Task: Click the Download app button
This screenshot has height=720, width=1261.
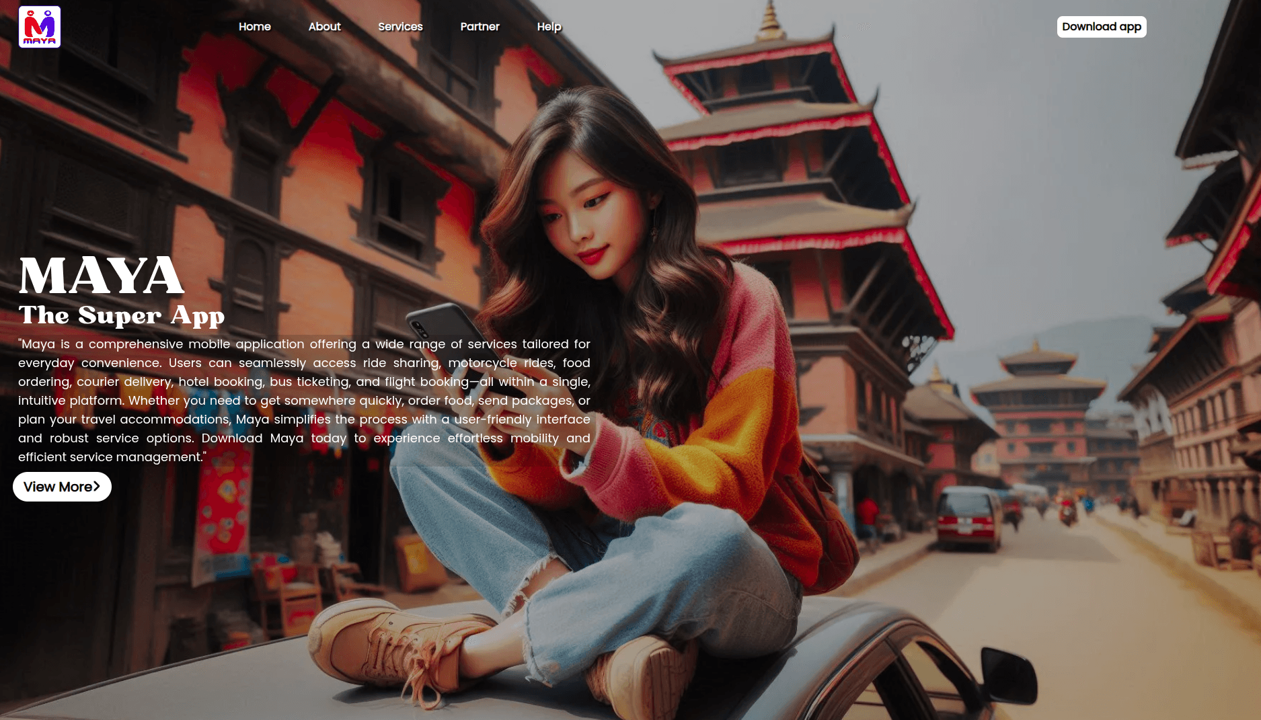Action: tap(1102, 27)
